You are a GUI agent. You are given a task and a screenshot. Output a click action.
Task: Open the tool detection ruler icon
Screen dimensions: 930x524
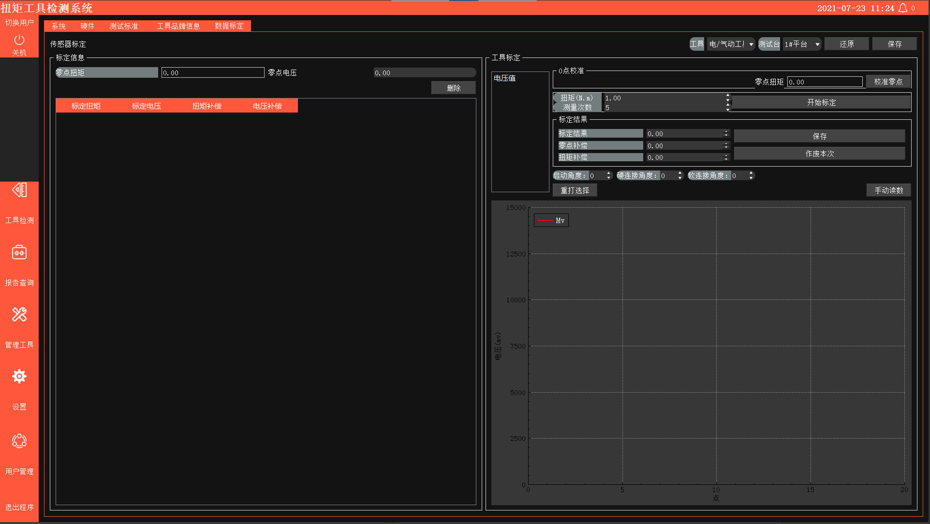(19, 190)
